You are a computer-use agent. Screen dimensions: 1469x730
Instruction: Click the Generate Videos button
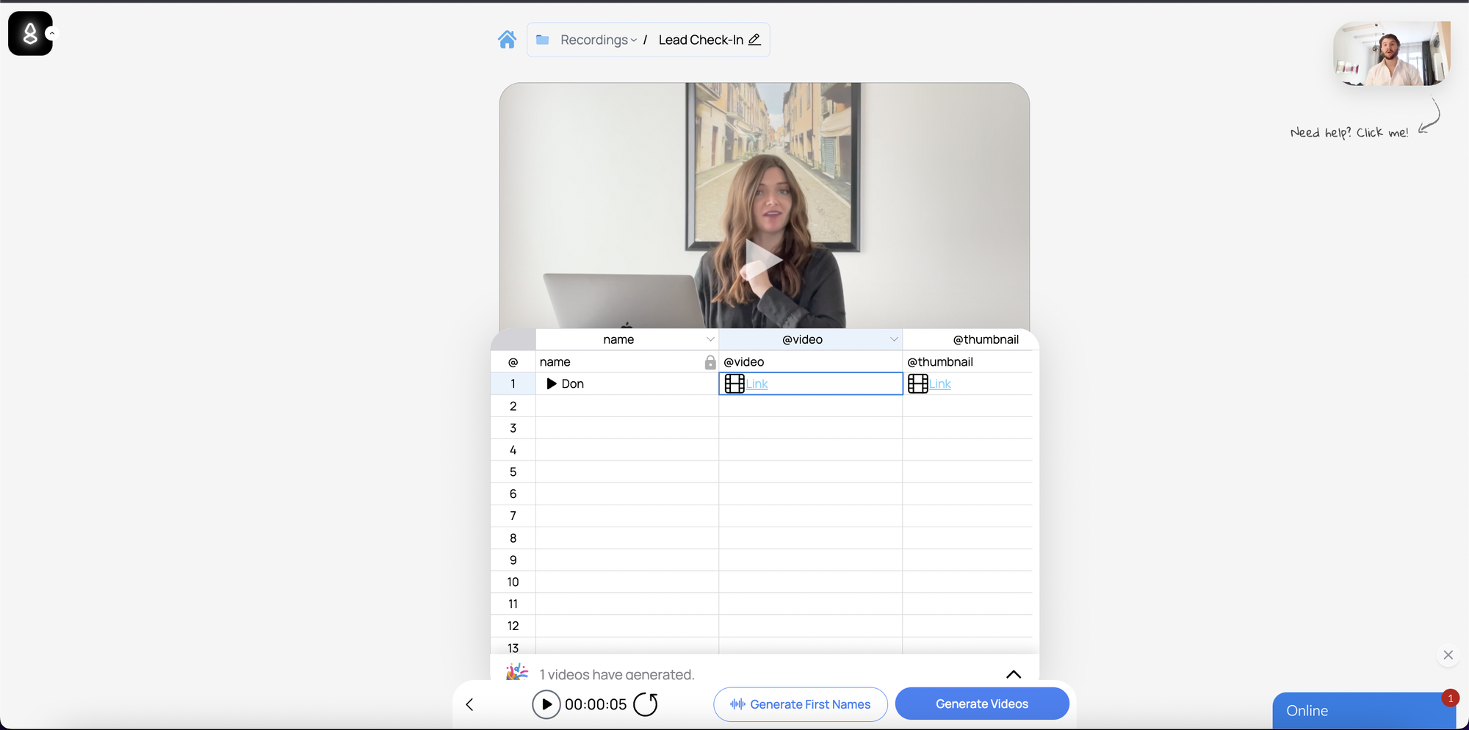(x=982, y=704)
